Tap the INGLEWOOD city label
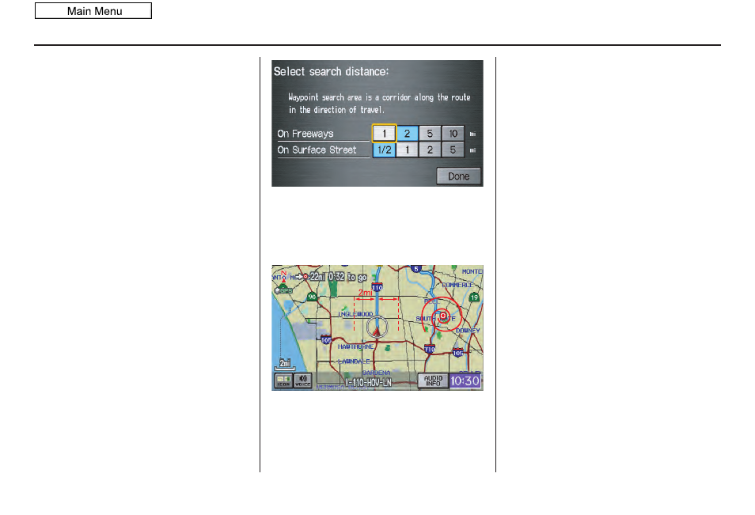 pos(355,314)
